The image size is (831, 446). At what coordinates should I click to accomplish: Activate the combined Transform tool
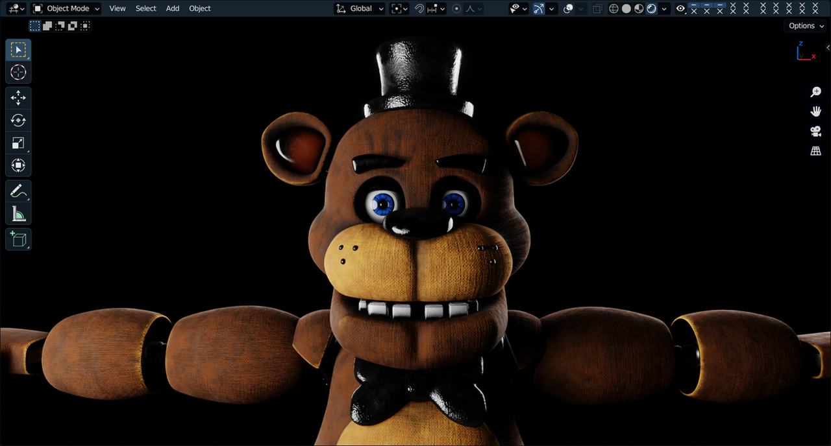[x=18, y=165]
